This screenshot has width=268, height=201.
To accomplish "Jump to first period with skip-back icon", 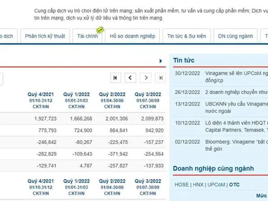I will (116, 78).
